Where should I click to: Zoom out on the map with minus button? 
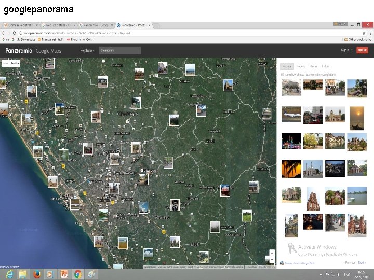click(x=272, y=260)
